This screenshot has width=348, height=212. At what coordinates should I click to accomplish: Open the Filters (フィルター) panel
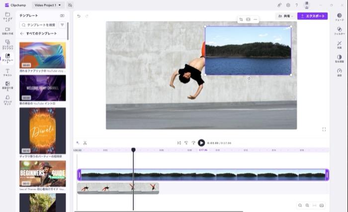[x=340, y=31]
